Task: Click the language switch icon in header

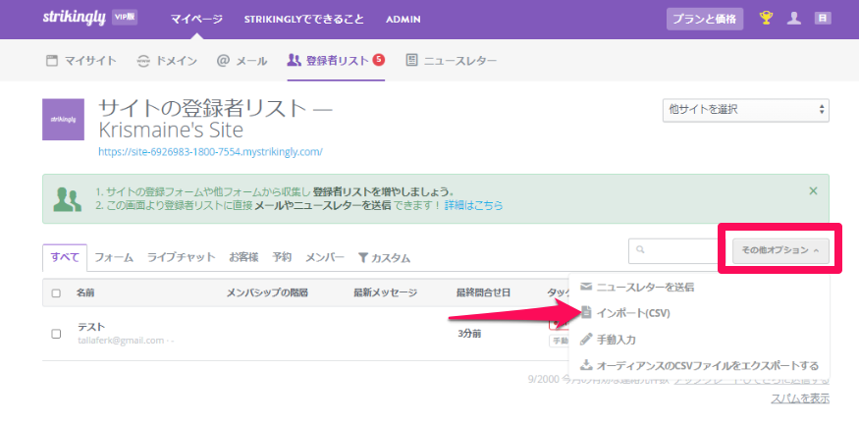Action: (x=823, y=19)
